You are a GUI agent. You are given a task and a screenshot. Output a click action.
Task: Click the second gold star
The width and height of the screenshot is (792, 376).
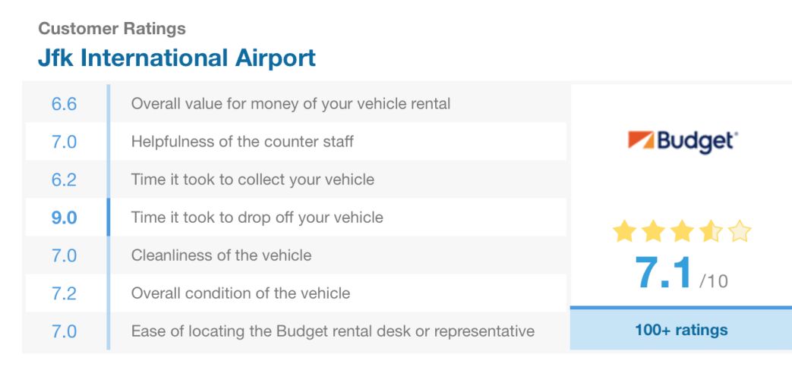pos(652,232)
